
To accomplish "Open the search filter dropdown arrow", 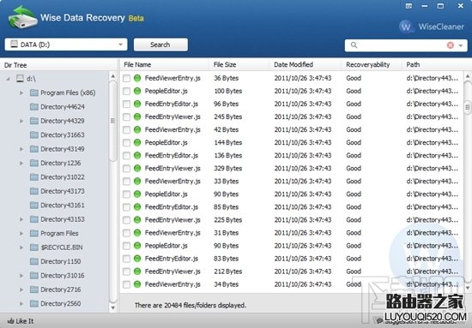I will pos(461,45).
